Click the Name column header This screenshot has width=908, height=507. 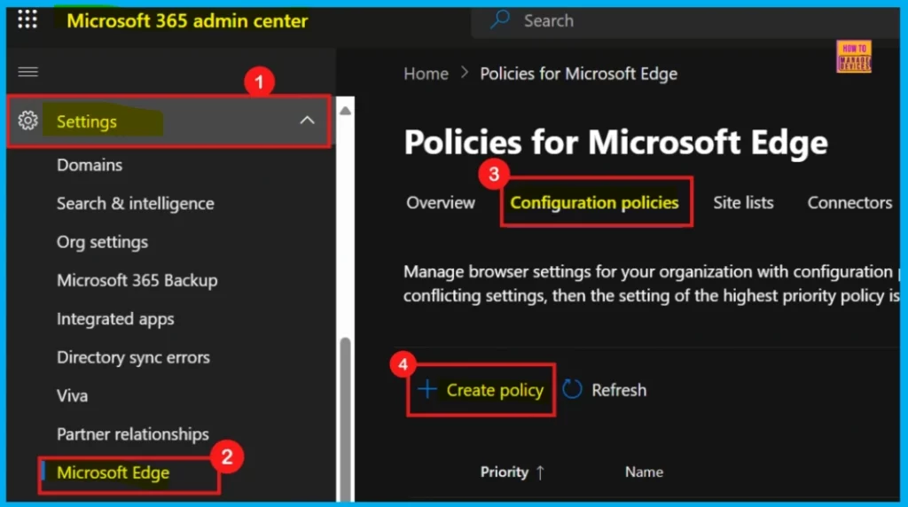pyautogui.click(x=644, y=472)
